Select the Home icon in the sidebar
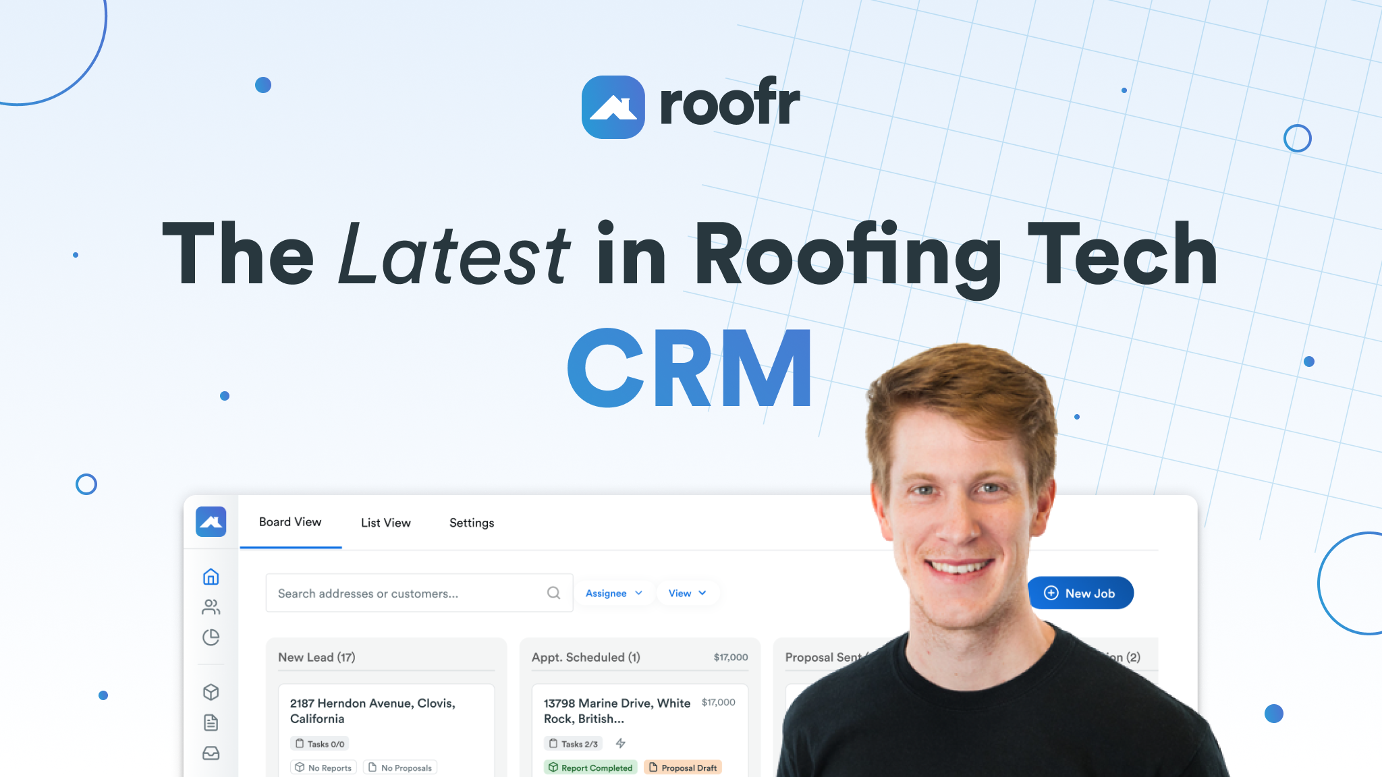 point(210,577)
